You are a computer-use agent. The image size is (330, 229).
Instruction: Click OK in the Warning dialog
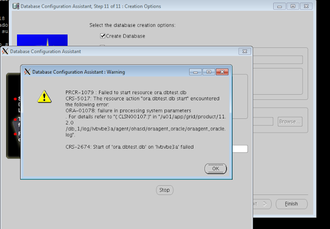[216, 169]
